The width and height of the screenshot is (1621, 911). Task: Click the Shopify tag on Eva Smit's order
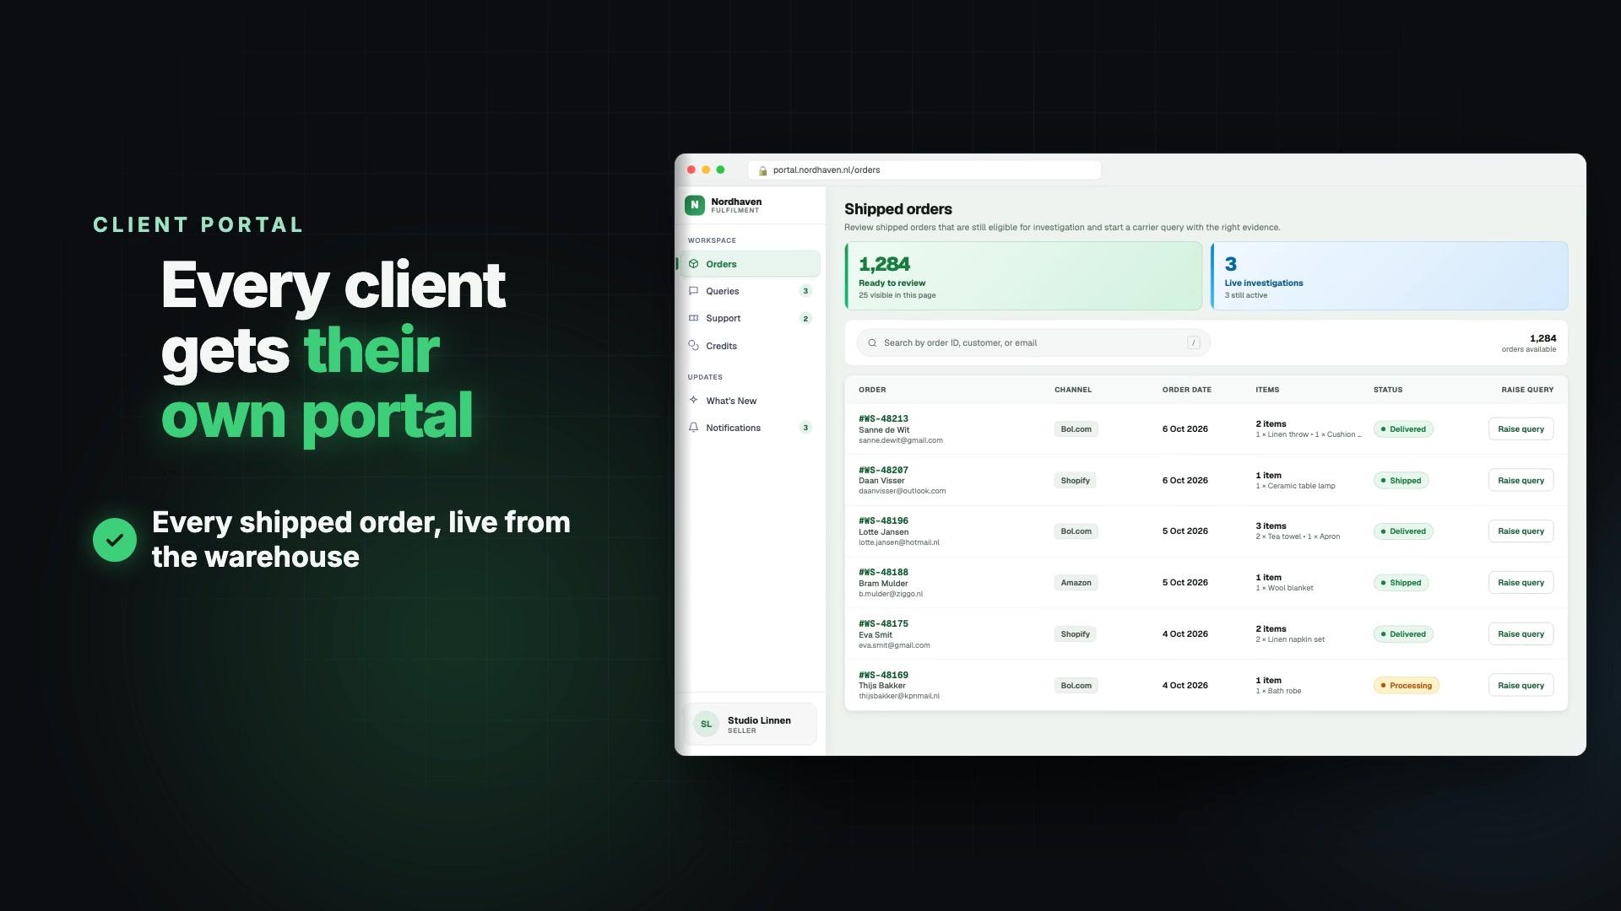(1075, 634)
